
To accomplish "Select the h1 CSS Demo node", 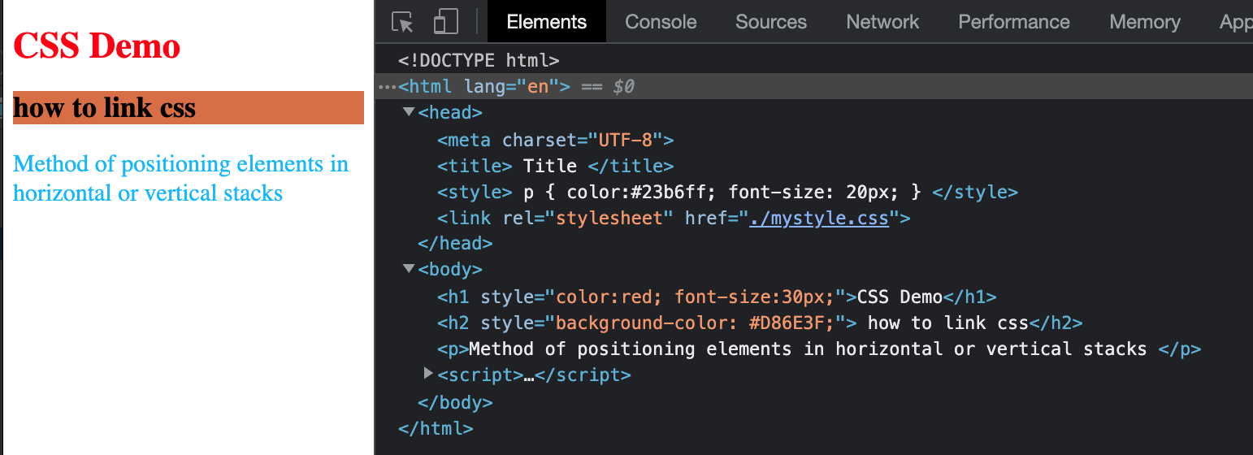I will point(717,297).
